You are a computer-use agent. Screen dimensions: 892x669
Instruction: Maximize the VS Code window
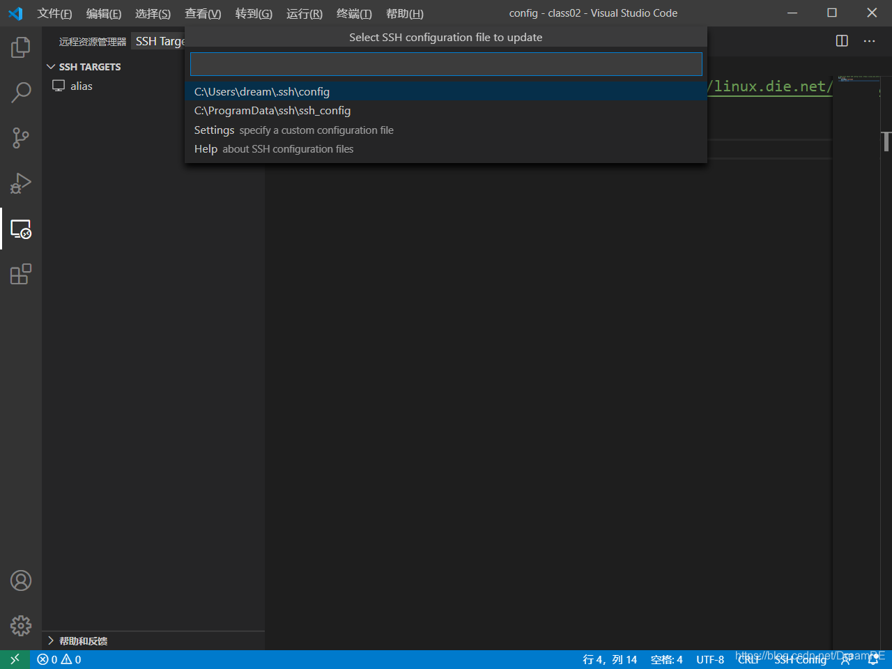coord(832,13)
